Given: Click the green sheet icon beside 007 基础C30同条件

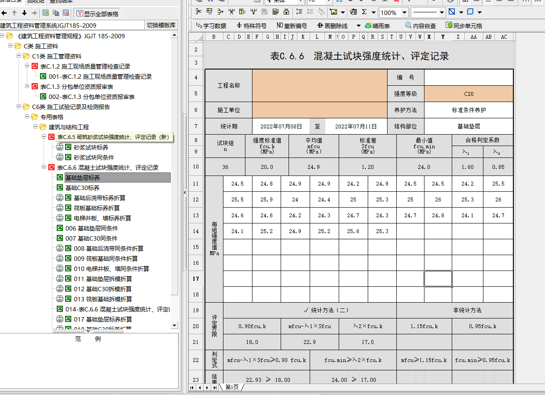Looking at the screenshot, I should pos(60,238).
